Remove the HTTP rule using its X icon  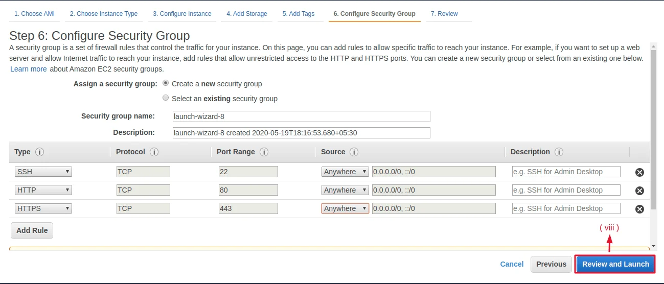coord(639,191)
